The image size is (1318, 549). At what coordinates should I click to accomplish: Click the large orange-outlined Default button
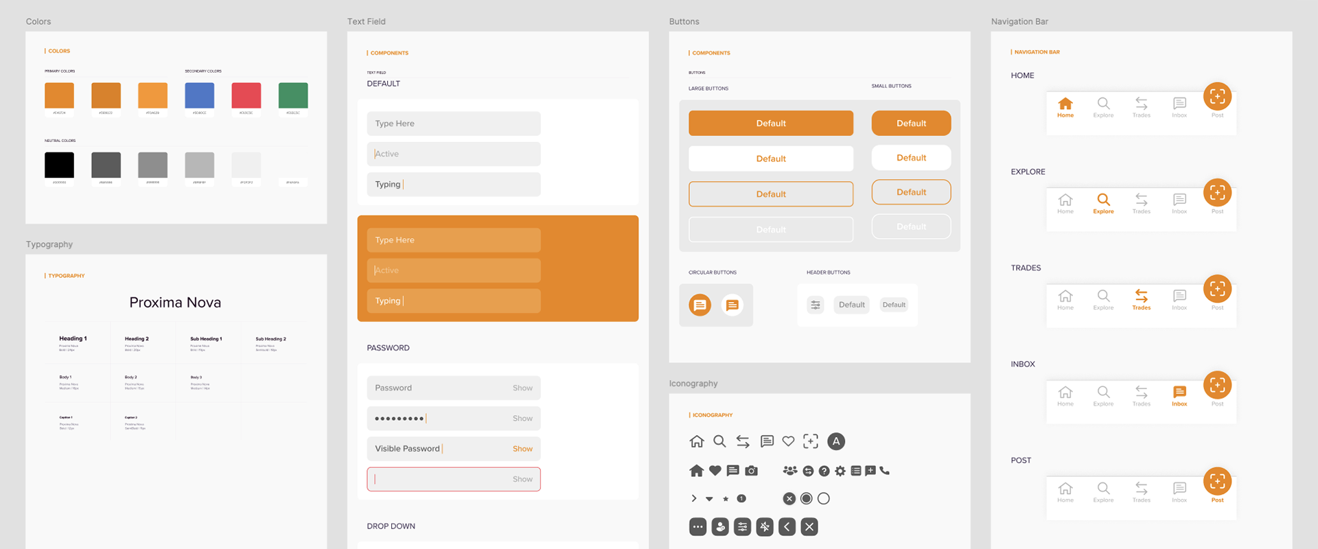771,194
